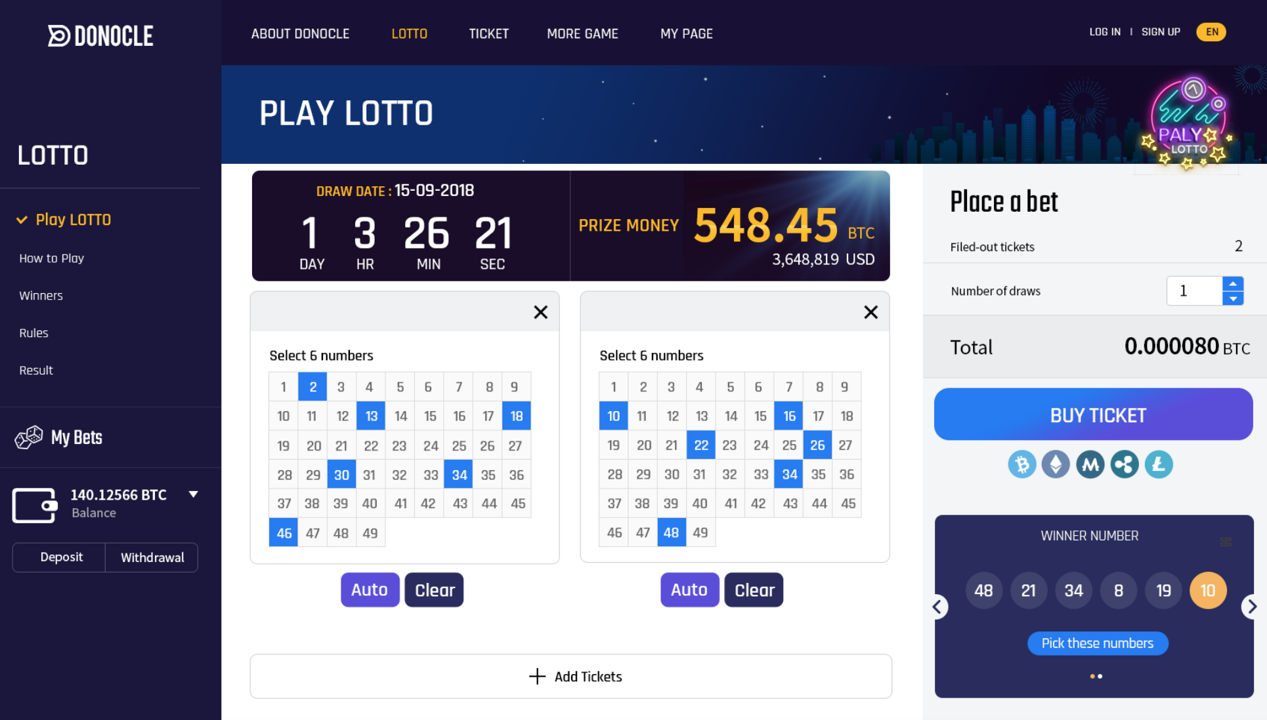Click Pick these numbers button
1267x720 pixels.
1098,643
